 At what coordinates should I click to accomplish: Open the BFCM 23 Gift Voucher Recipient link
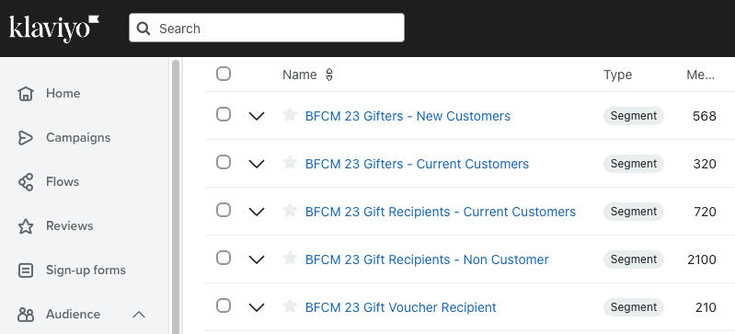point(401,307)
